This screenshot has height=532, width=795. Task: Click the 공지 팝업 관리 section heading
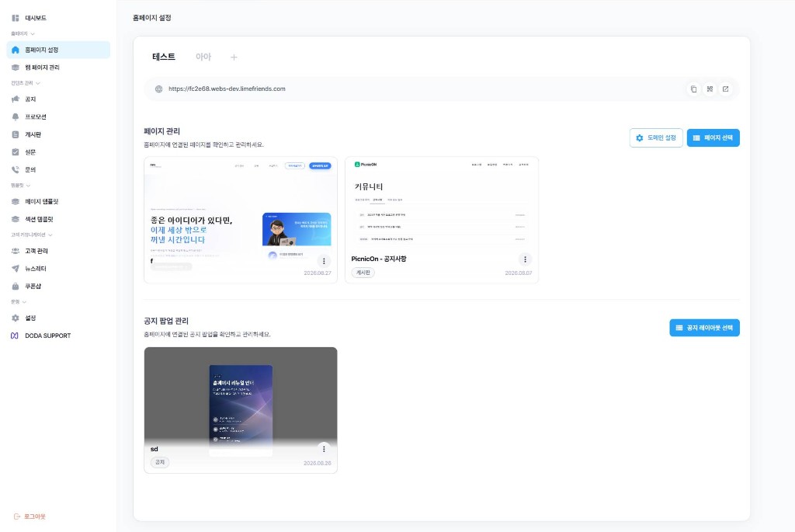tap(166, 321)
